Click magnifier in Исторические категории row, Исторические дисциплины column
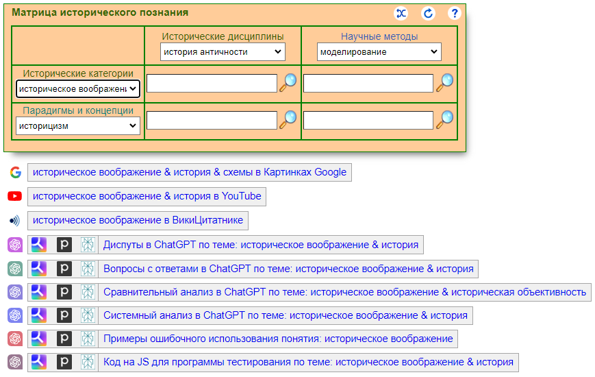The height and width of the screenshot is (377, 595). (288, 82)
